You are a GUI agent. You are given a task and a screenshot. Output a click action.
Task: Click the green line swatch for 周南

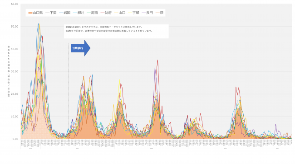click(x=88, y=13)
